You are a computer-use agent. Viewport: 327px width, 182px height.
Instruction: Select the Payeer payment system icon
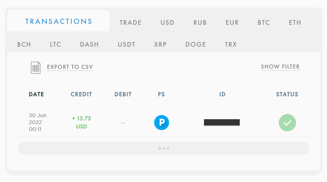(161, 122)
